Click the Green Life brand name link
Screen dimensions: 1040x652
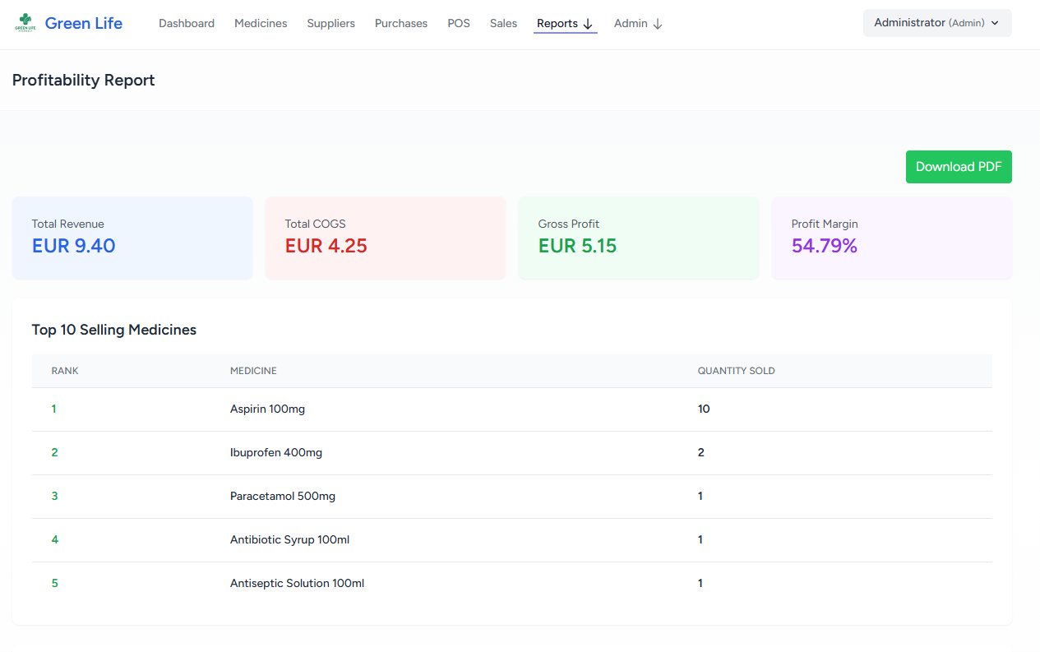[x=83, y=24]
